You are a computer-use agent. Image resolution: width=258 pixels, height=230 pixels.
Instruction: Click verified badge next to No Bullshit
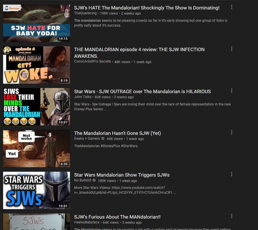click(94, 180)
